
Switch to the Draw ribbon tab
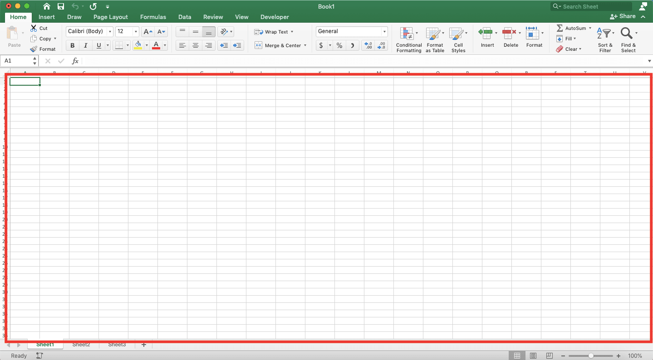74,17
